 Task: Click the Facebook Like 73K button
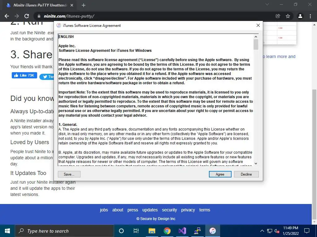(24, 75)
